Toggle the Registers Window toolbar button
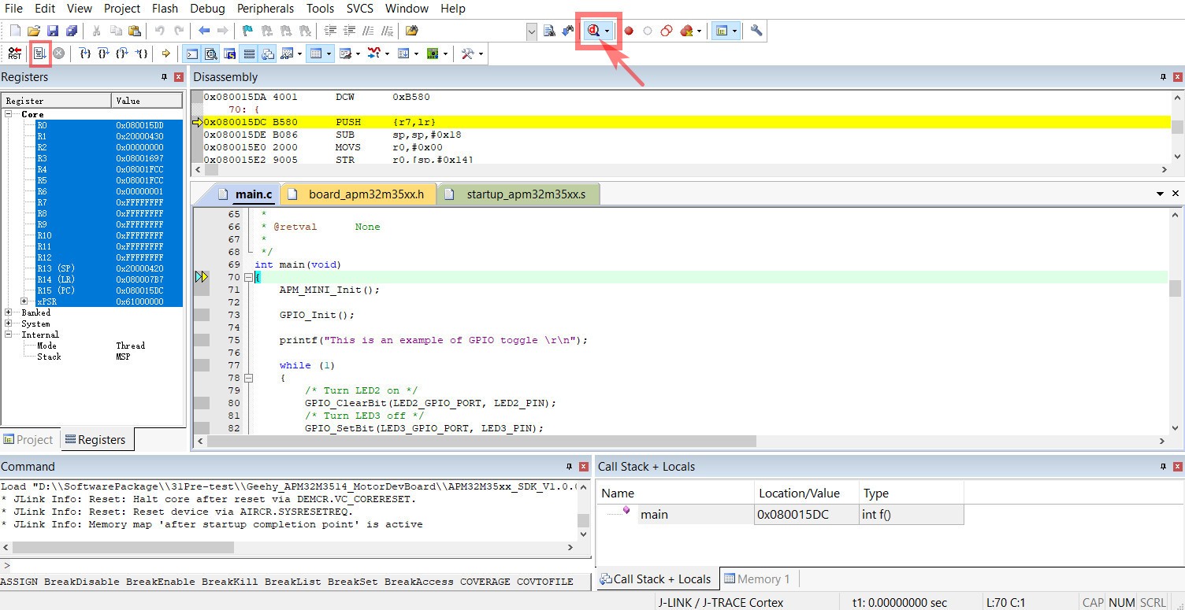This screenshot has height=610, width=1185. point(249,54)
